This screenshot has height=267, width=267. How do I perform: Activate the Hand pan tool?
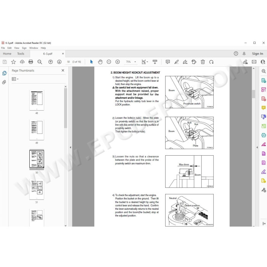(x=100, y=62)
